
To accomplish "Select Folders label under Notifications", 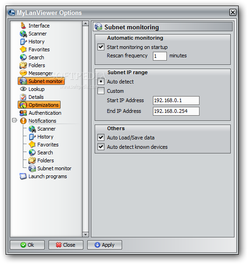I will 46,160.
